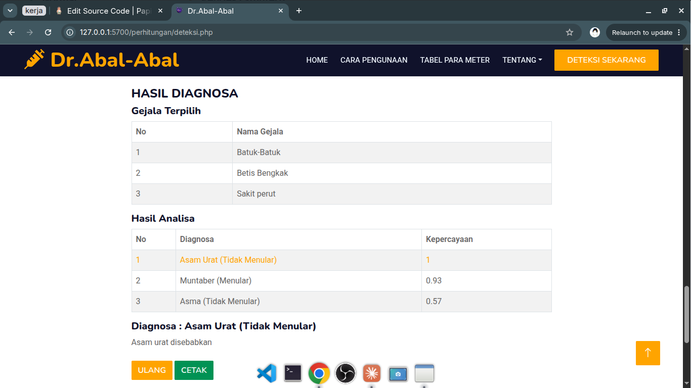Launch the Terminal from the dock
Viewport: 691px width, 388px height.
[x=293, y=373]
